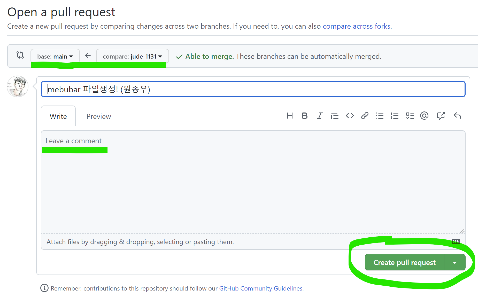478x306 pixels.
Task: Click the heading formatting icon
Action: click(290, 116)
